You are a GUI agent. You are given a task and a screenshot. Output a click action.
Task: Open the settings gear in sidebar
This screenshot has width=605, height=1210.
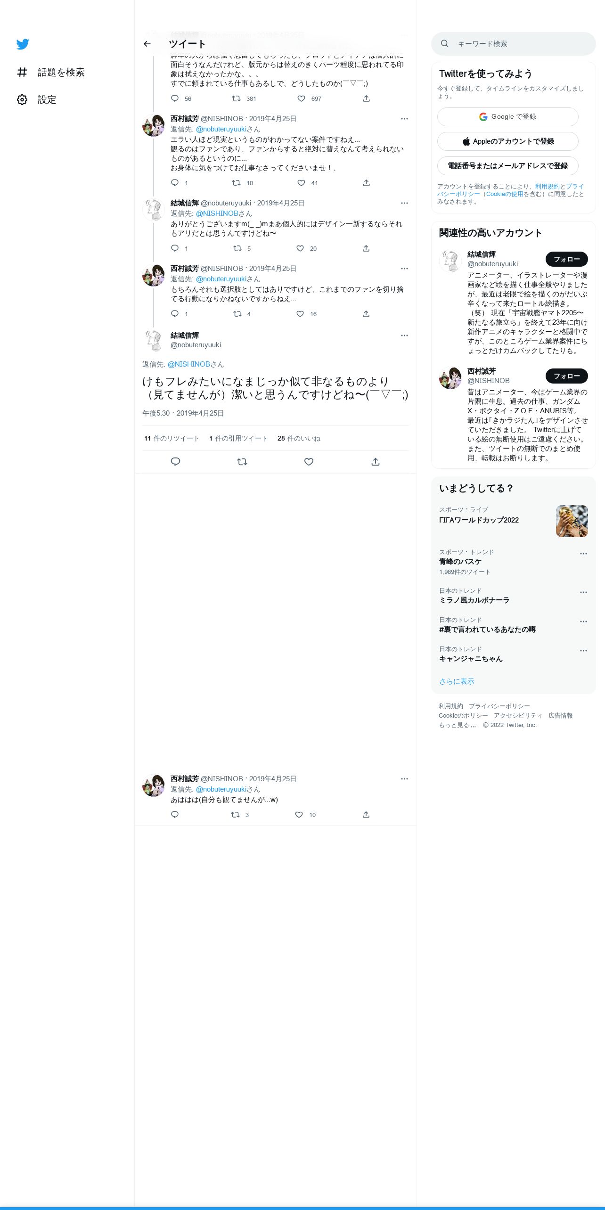tap(22, 99)
